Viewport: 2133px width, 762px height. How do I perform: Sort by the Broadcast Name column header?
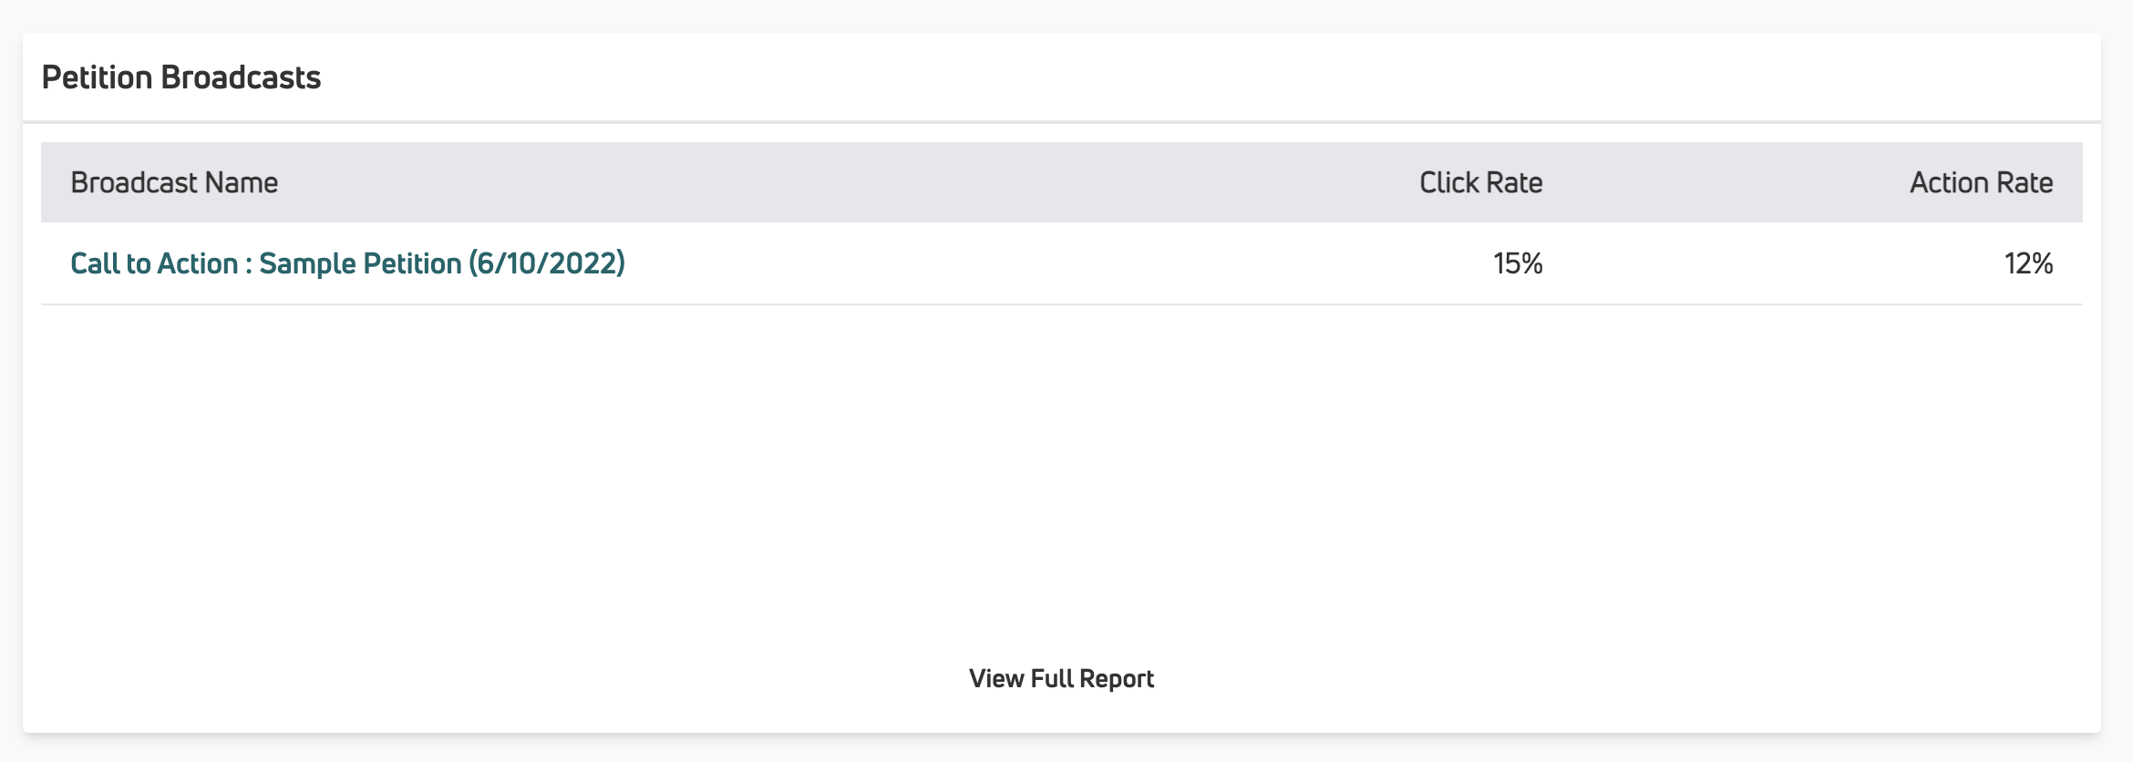tap(174, 183)
